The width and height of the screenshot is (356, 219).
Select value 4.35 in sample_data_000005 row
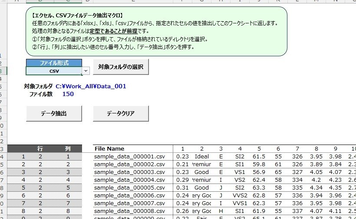(x=335, y=188)
